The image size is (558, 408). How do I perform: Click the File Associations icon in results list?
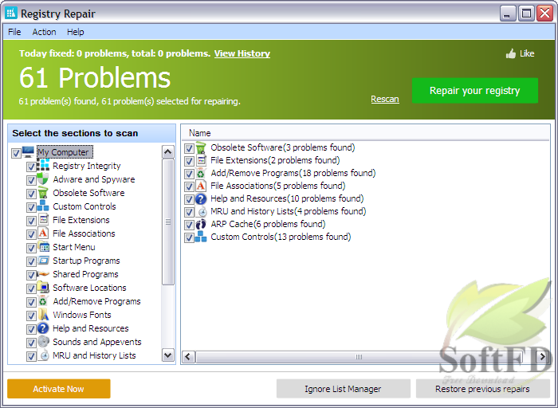[201, 186]
